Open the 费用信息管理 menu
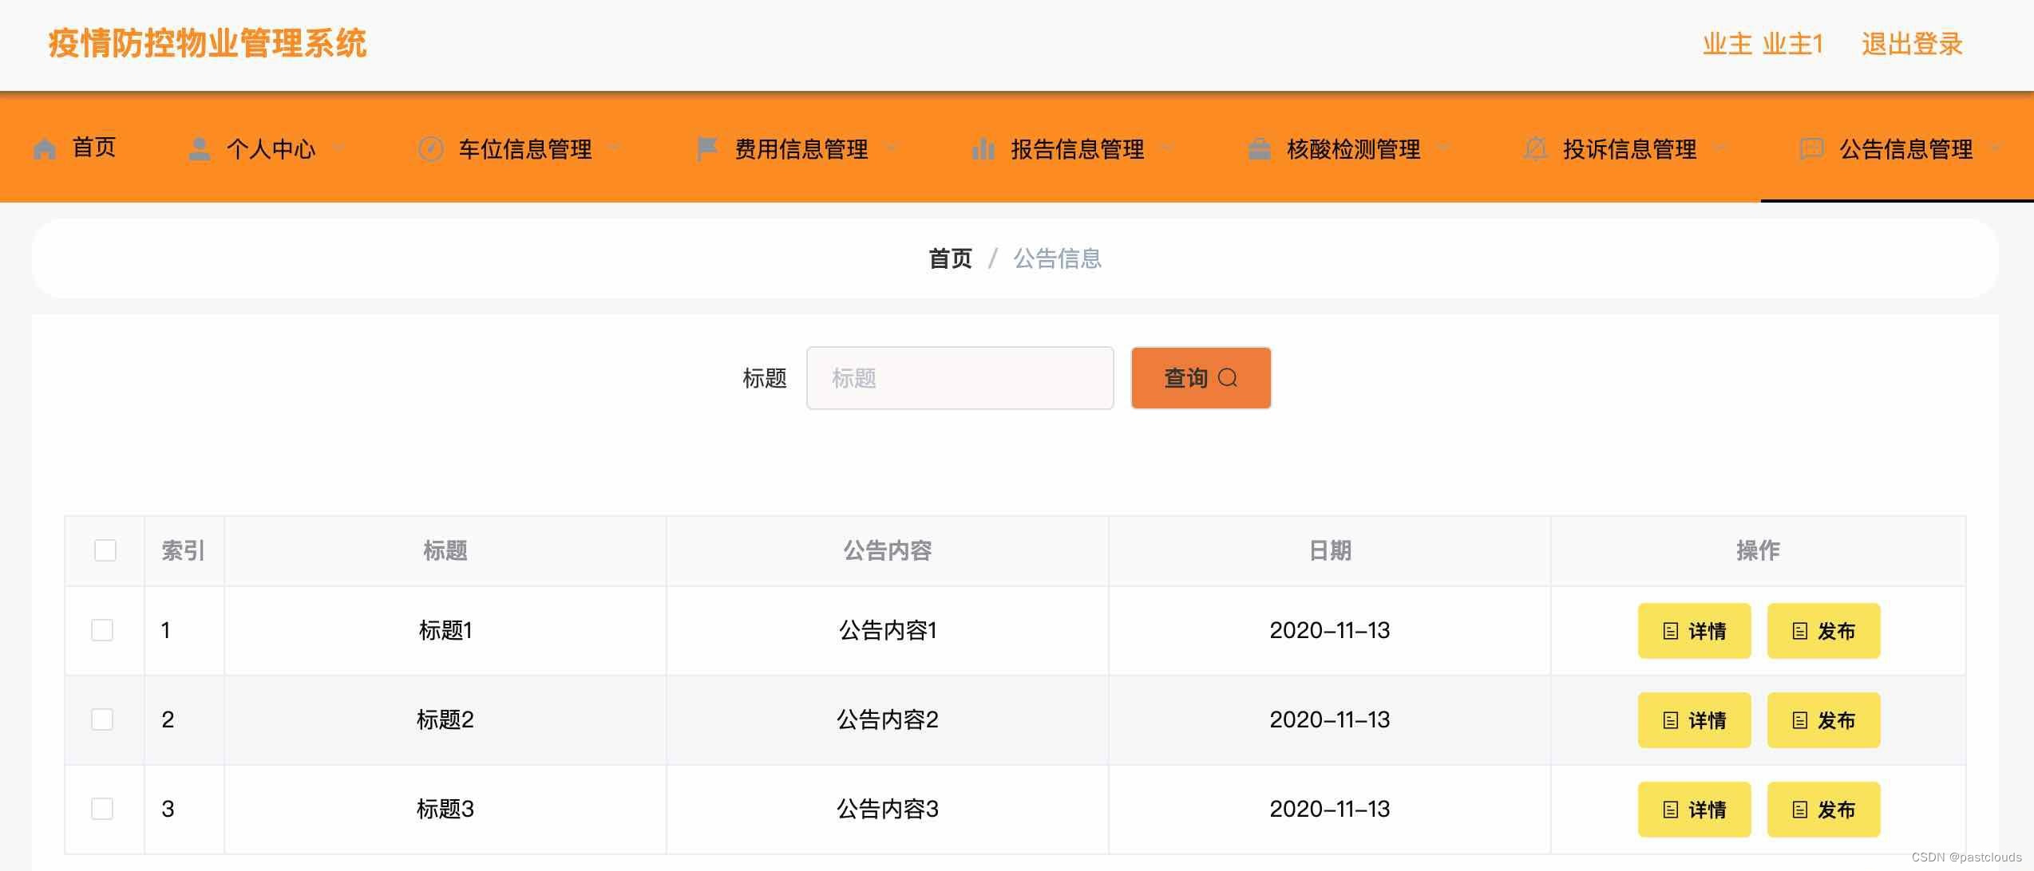 [x=801, y=149]
